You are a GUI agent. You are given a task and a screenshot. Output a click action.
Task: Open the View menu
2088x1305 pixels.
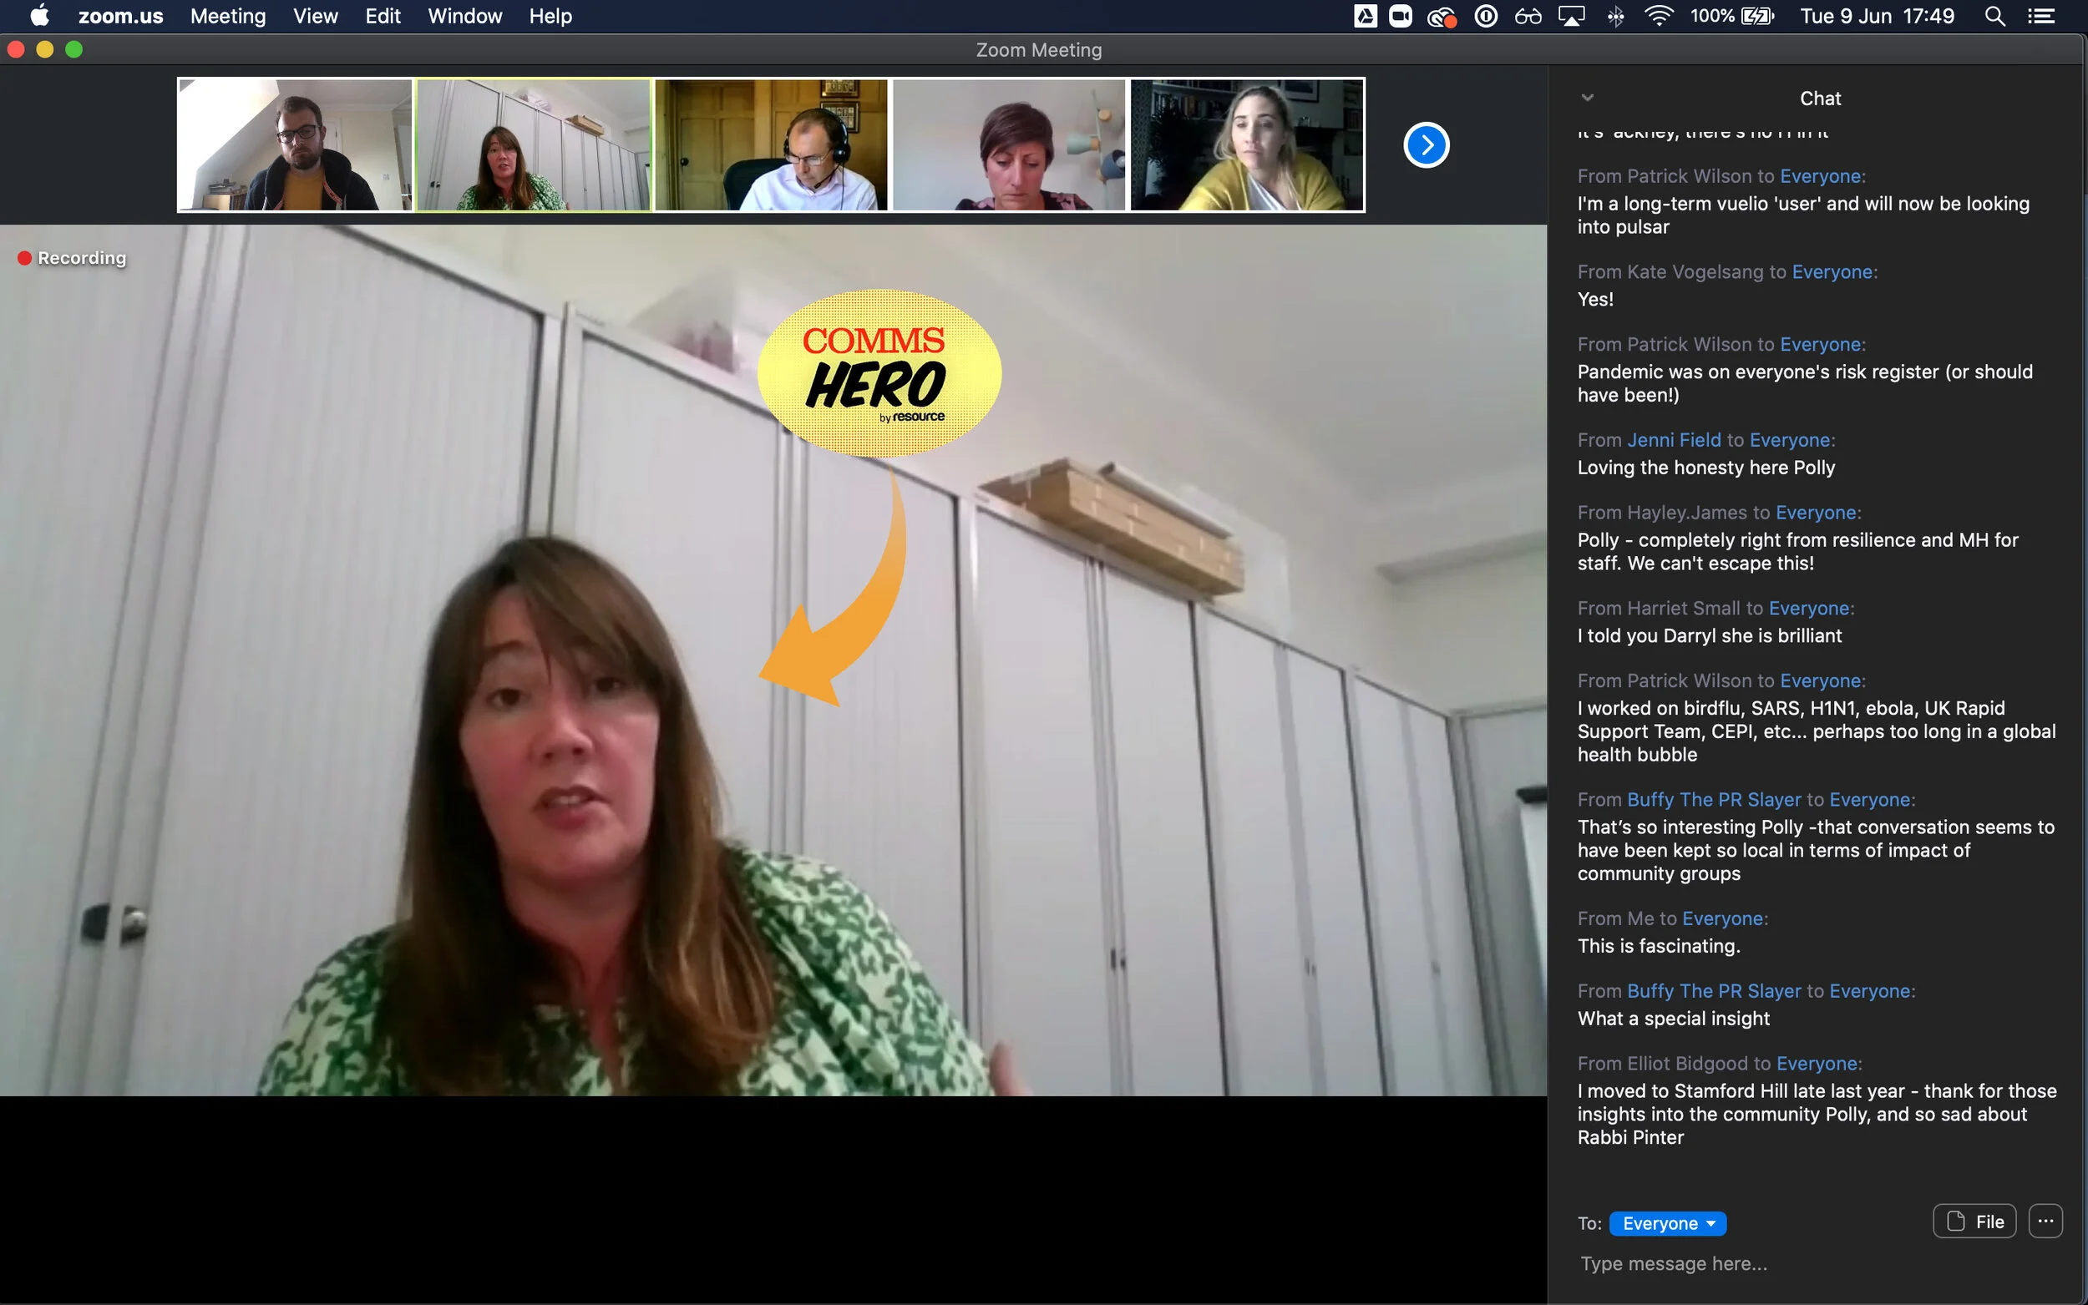(315, 16)
